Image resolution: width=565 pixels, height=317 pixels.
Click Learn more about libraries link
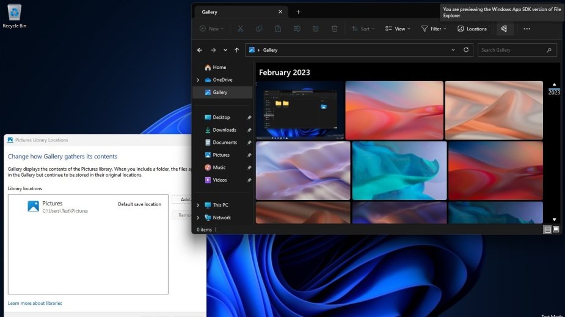click(x=35, y=304)
